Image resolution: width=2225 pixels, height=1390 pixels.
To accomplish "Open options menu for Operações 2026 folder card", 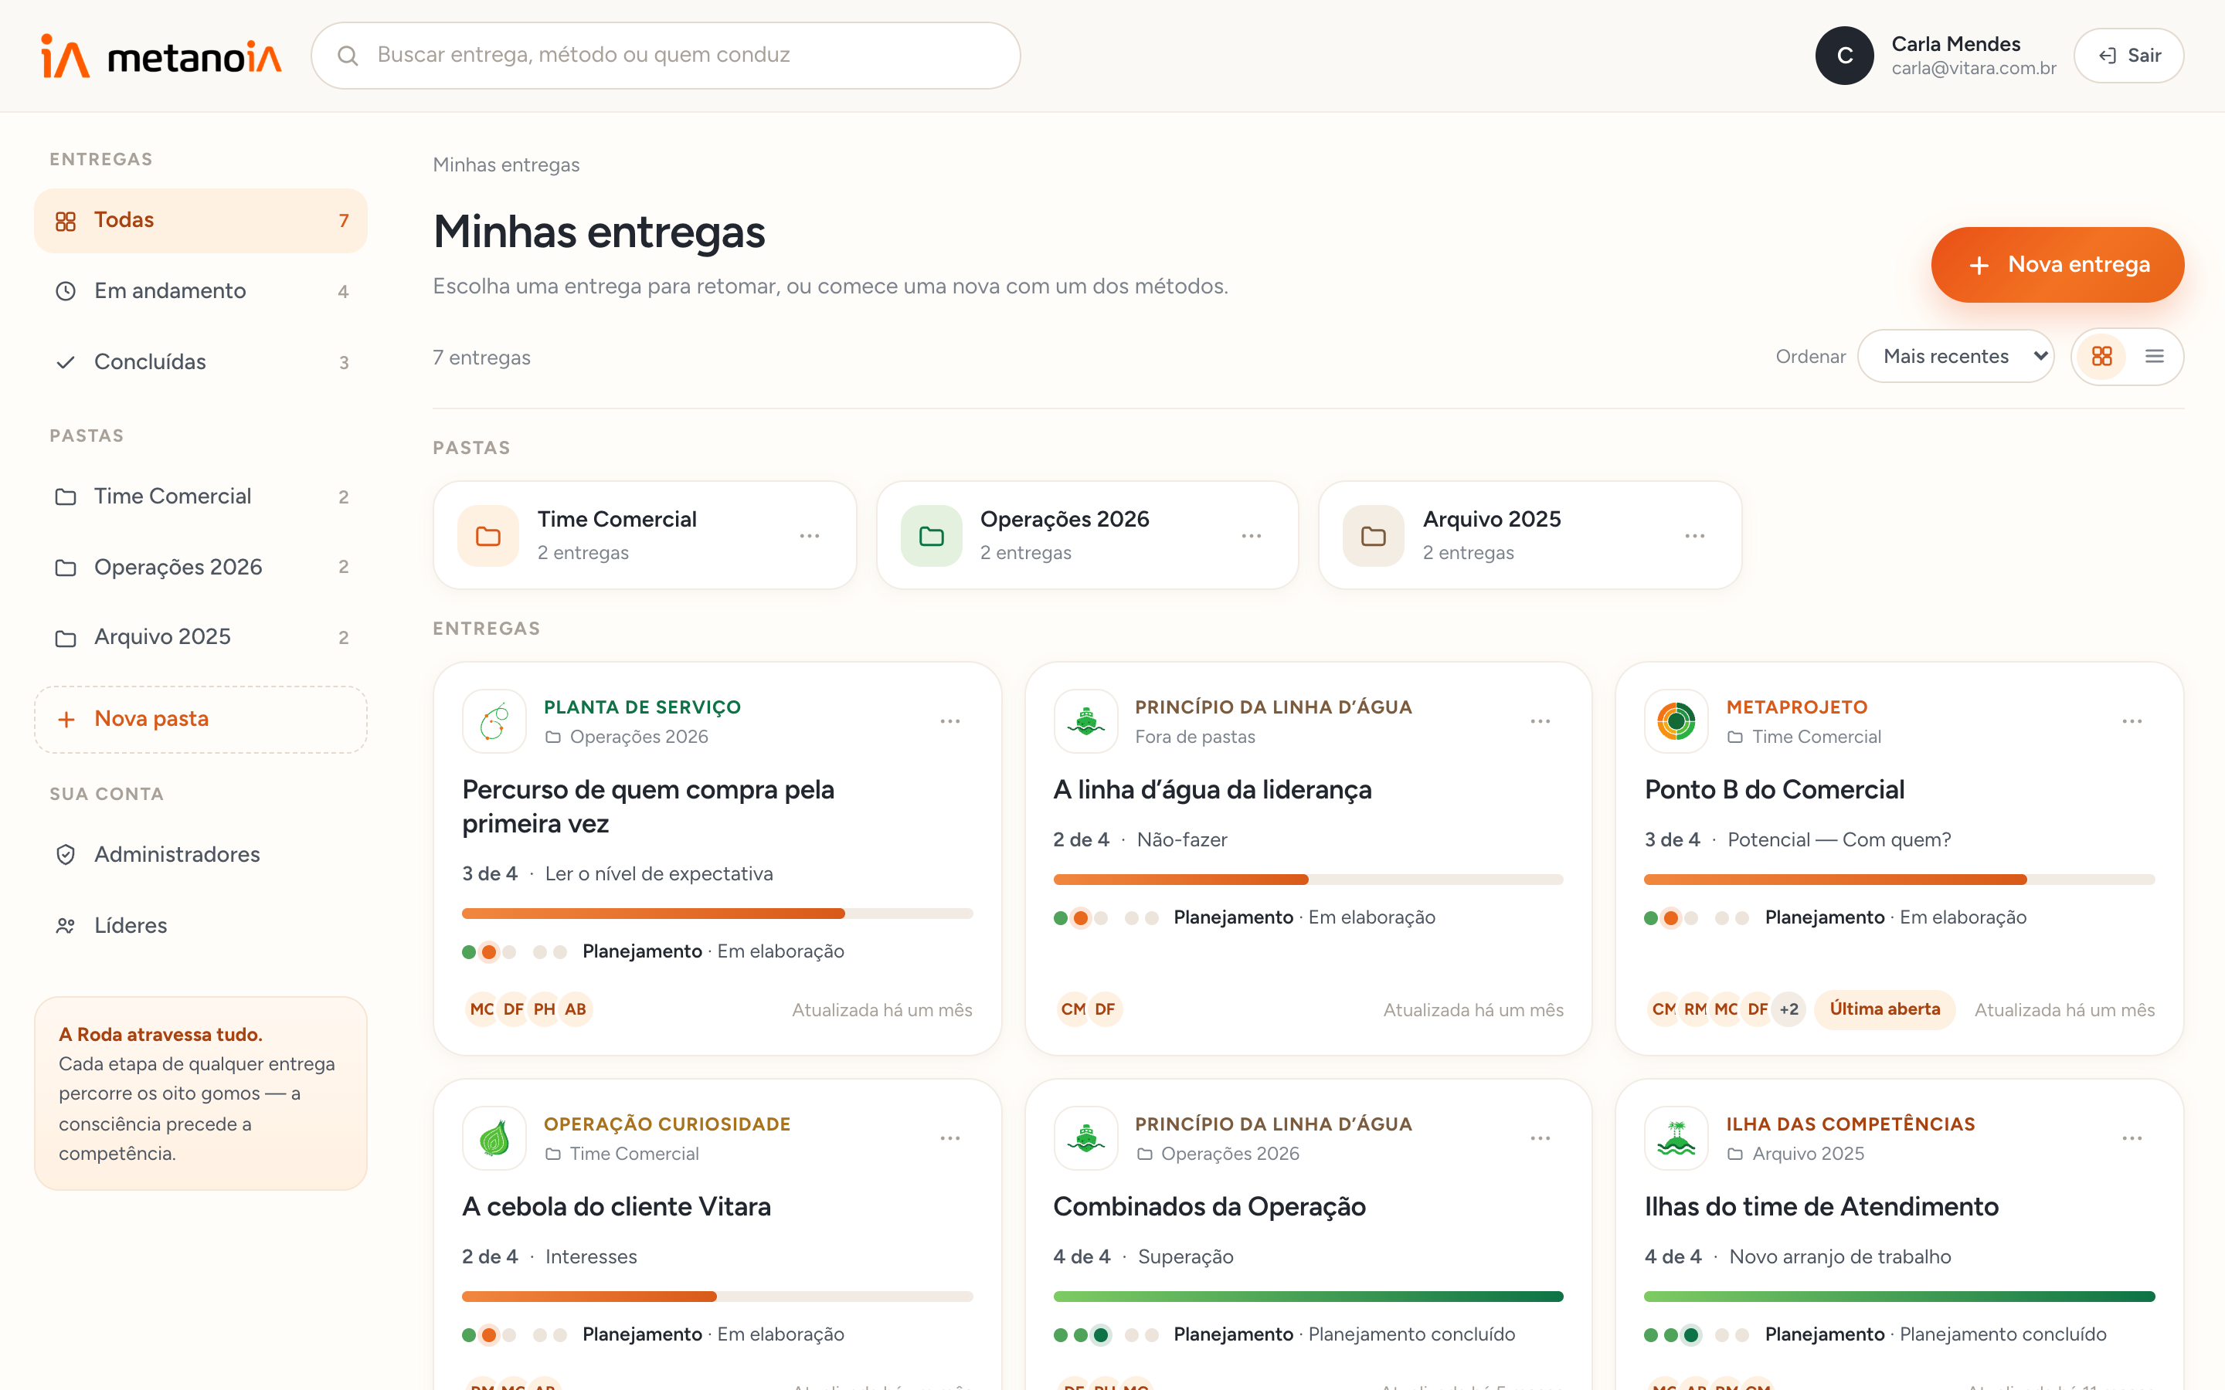I will 1252,536.
